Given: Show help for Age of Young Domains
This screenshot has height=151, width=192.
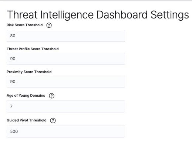Looking at the screenshot, I should (x=51, y=96).
